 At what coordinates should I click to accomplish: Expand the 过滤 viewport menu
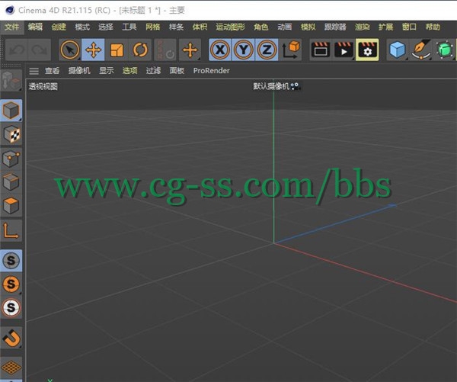tap(153, 71)
